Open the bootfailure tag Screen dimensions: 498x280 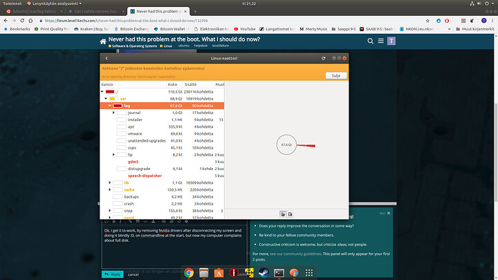(x=221, y=46)
